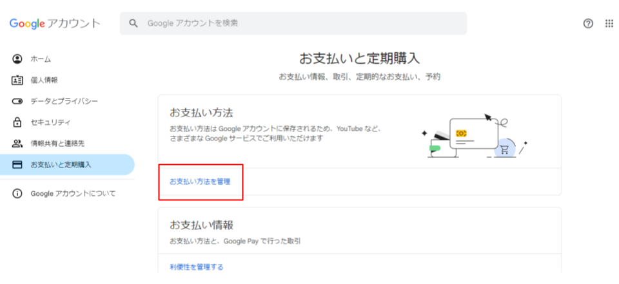
Task: Click the 利便性を管理する link
Action: (x=197, y=267)
